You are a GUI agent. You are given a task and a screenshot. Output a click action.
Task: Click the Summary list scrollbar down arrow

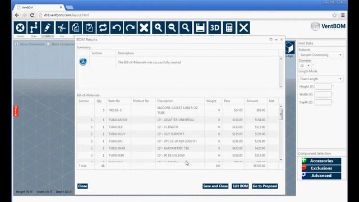pyautogui.click(x=281, y=87)
